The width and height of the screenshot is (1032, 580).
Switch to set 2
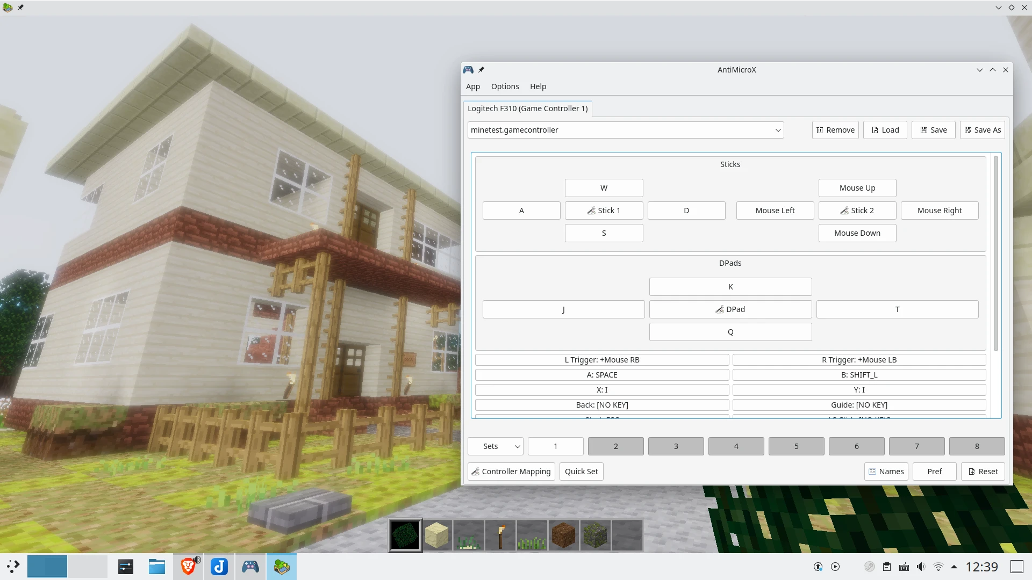[615, 446]
